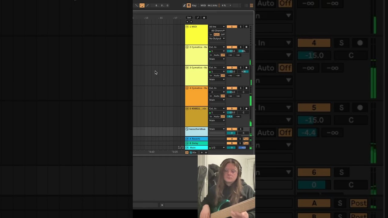Click the basschordbus group track icon

187,129
